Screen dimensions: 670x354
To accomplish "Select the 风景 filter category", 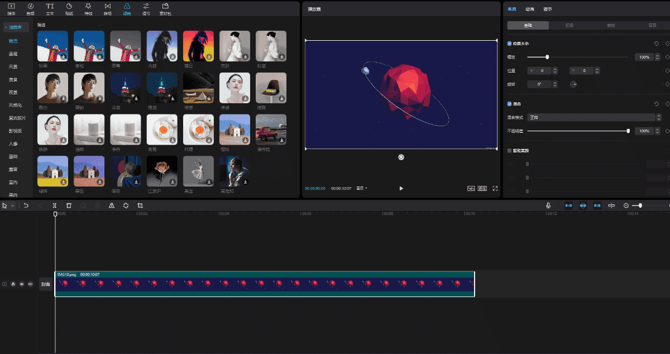I will point(13,66).
